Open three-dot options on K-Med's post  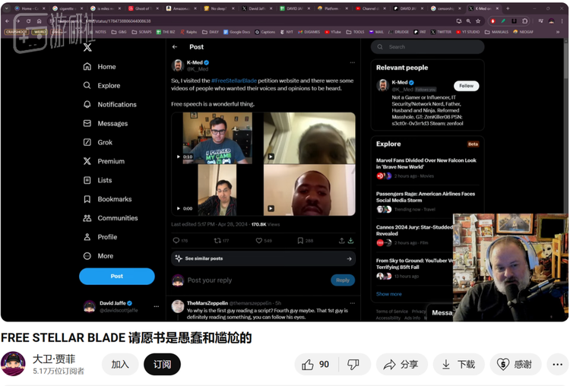[352, 62]
